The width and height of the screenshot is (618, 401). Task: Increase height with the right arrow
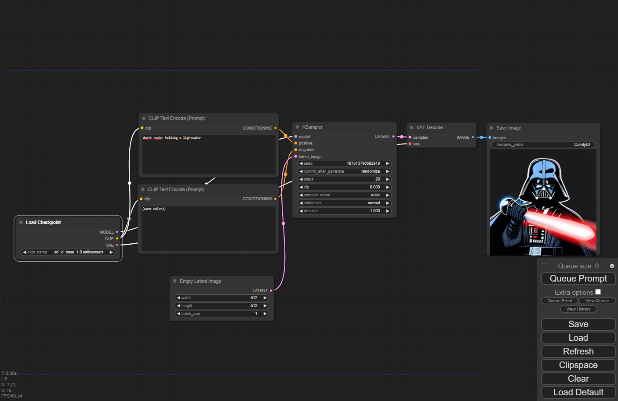pyautogui.click(x=265, y=306)
